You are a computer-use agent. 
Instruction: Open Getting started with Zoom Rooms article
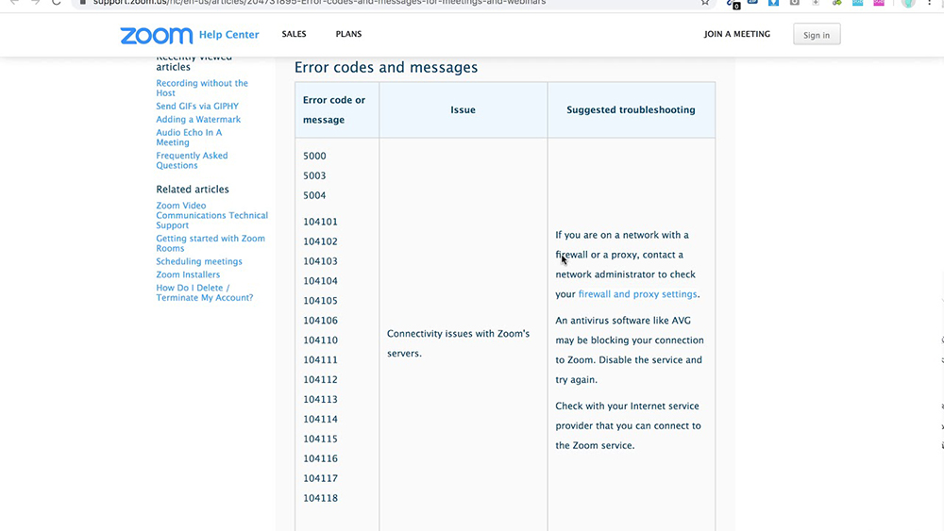click(x=211, y=243)
